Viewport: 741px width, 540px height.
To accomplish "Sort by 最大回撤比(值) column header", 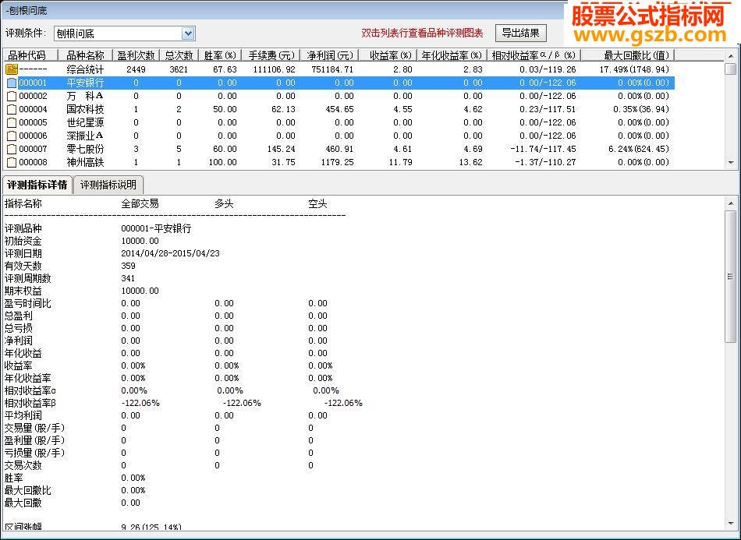I will coord(628,55).
